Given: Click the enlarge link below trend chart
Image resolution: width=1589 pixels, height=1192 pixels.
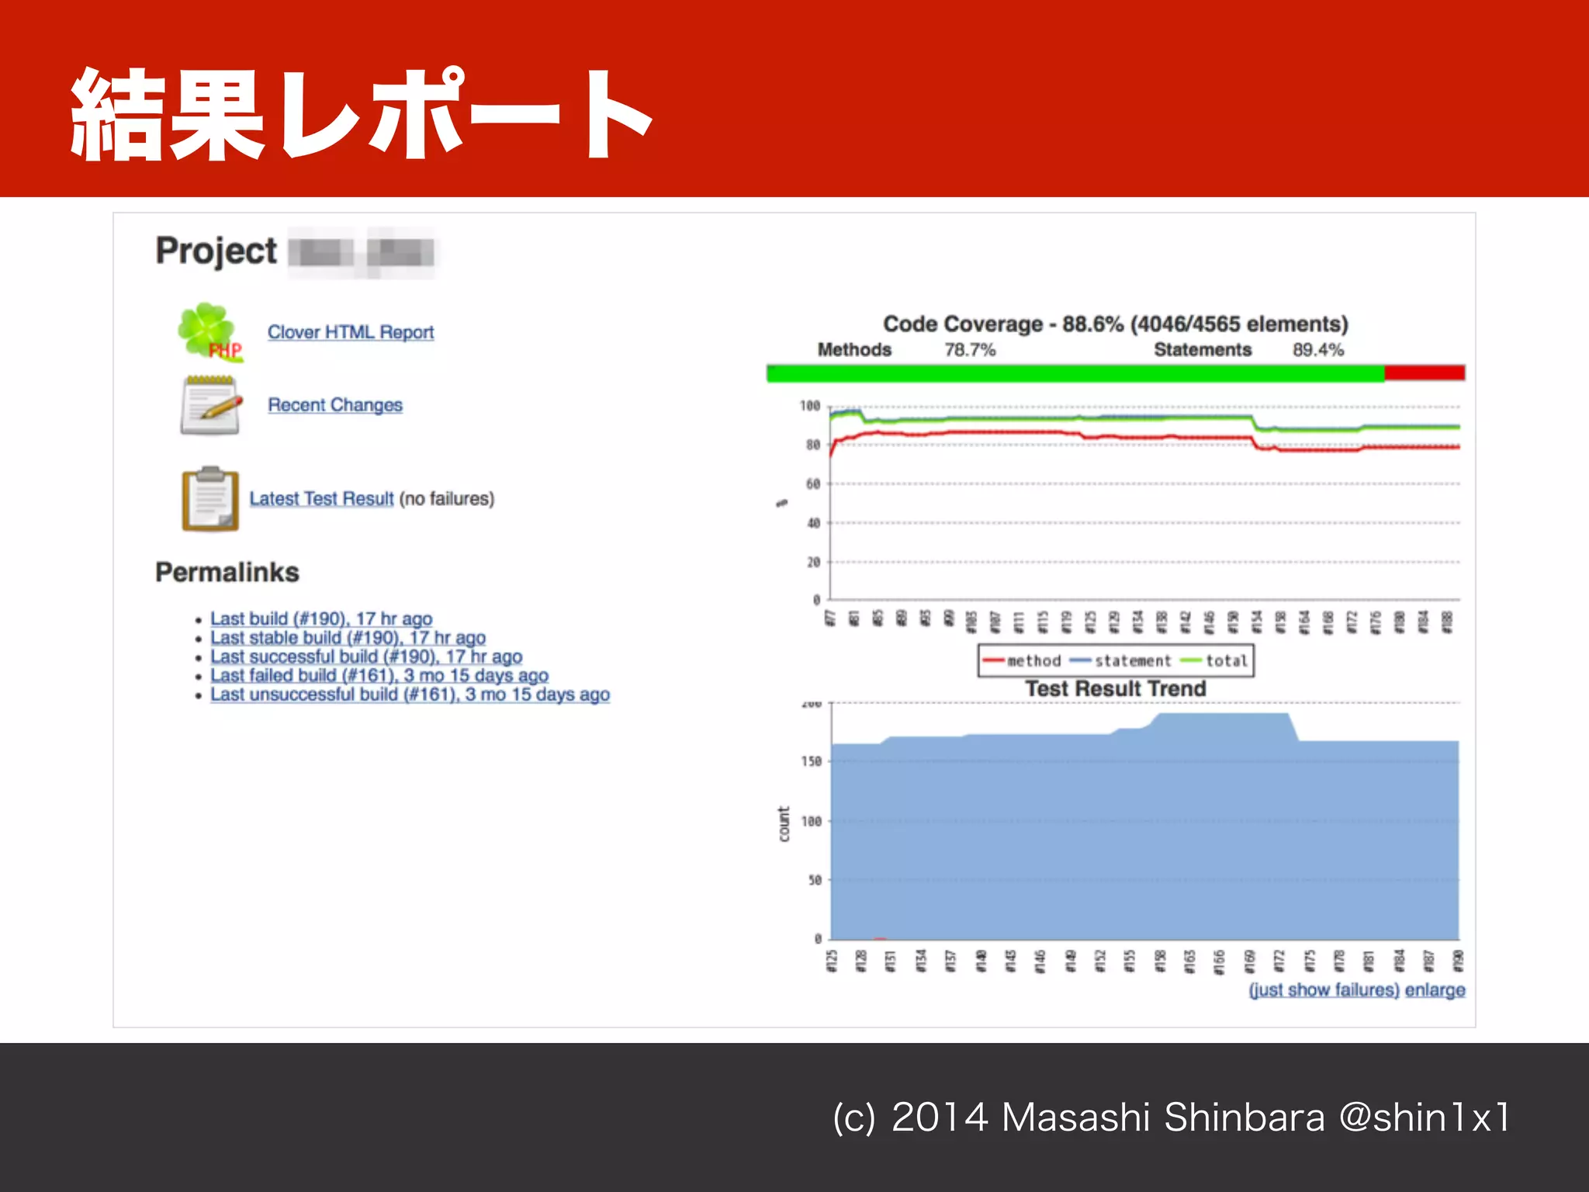Looking at the screenshot, I should point(1435,990).
